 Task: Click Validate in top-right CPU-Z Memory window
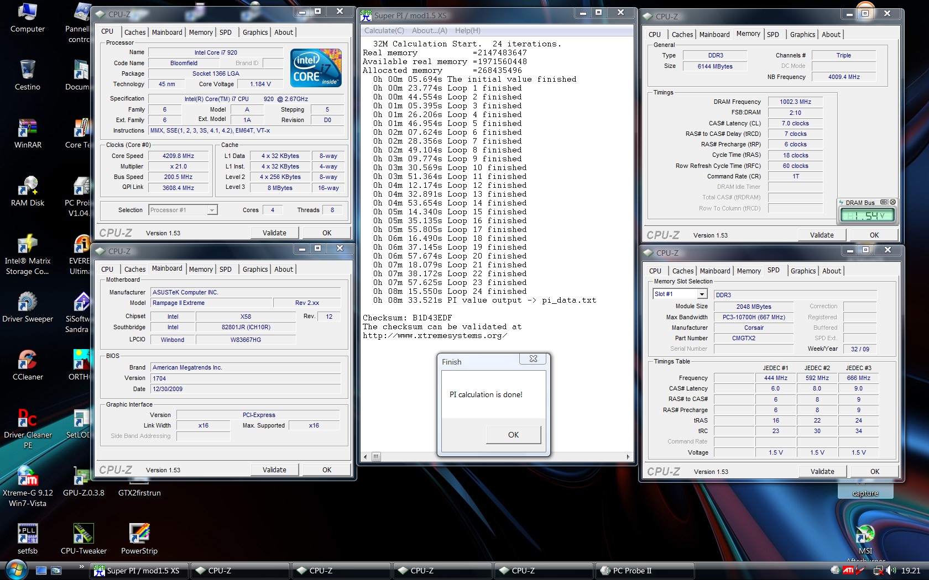(x=822, y=235)
